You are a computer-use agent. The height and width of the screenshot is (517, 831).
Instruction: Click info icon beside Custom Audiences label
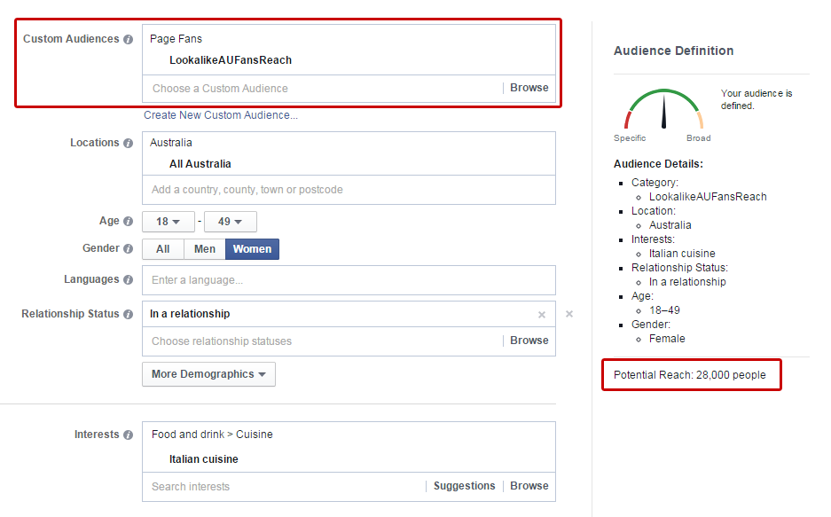[129, 40]
